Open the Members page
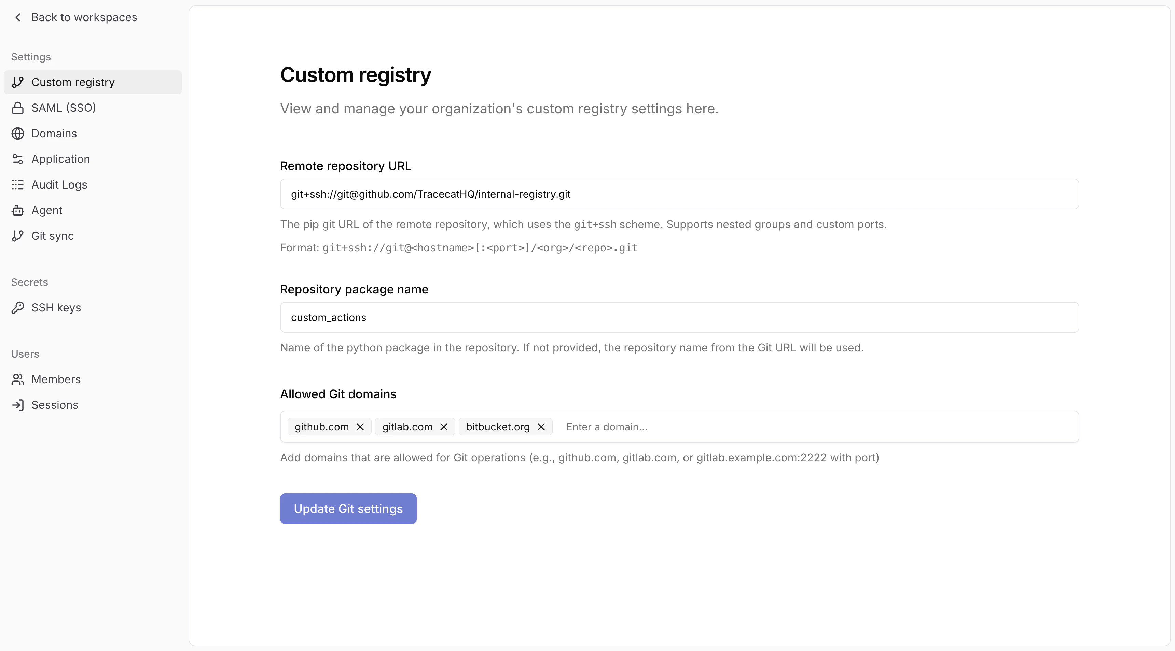Viewport: 1175px width, 651px height. click(56, 379)
